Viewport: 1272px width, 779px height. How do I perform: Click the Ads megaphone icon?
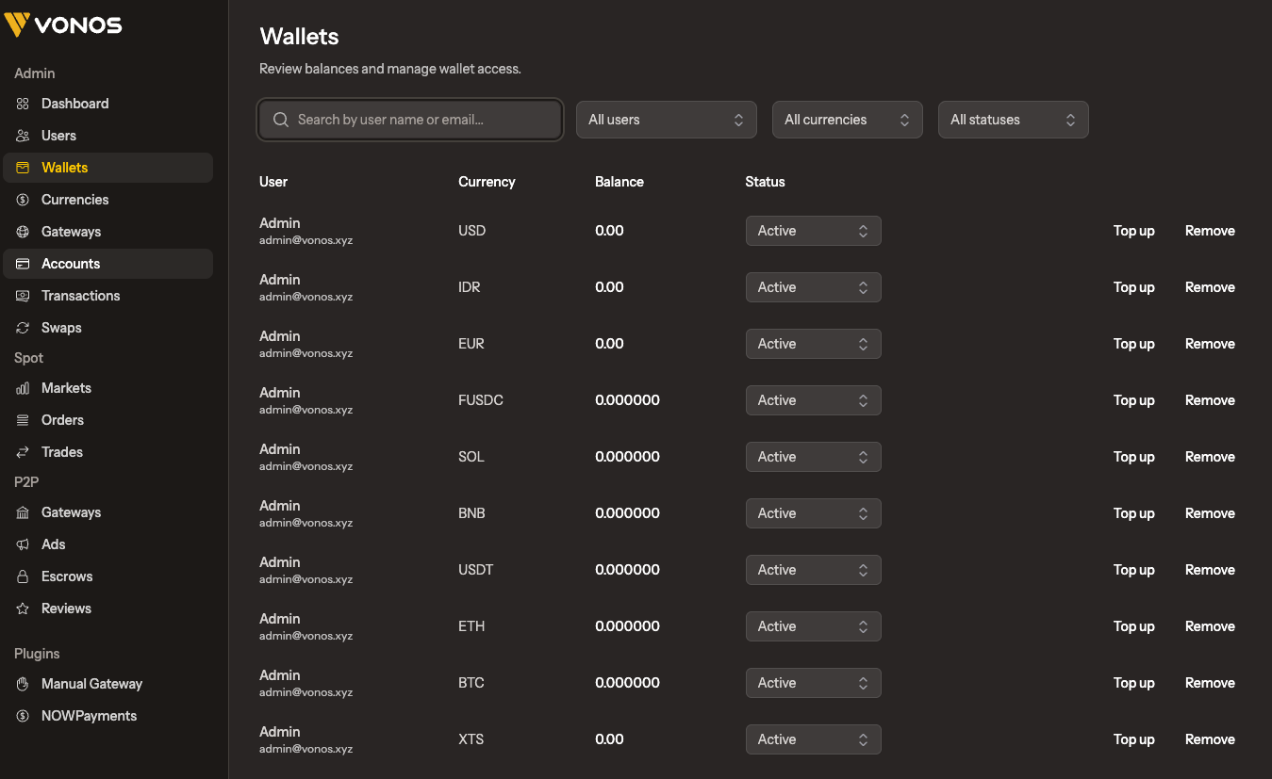coord(23,544)
